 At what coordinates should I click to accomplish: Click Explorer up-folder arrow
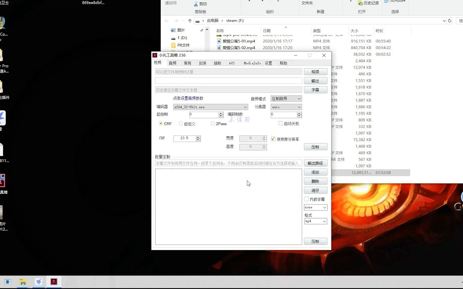(x=190, y=21)
